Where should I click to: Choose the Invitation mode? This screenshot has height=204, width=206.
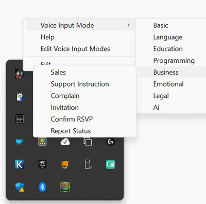point(65,108)
